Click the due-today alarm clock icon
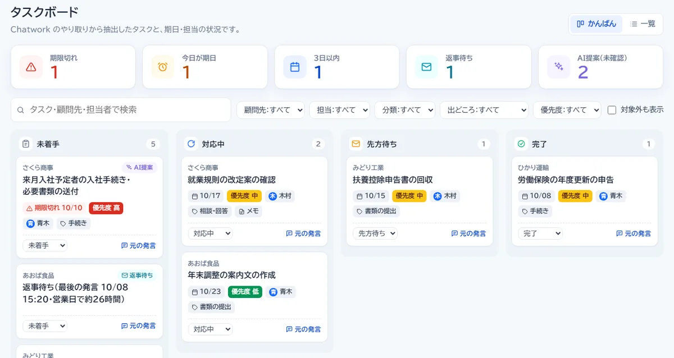The width and height of the screenshot is (674, 358). click(163, 67)
